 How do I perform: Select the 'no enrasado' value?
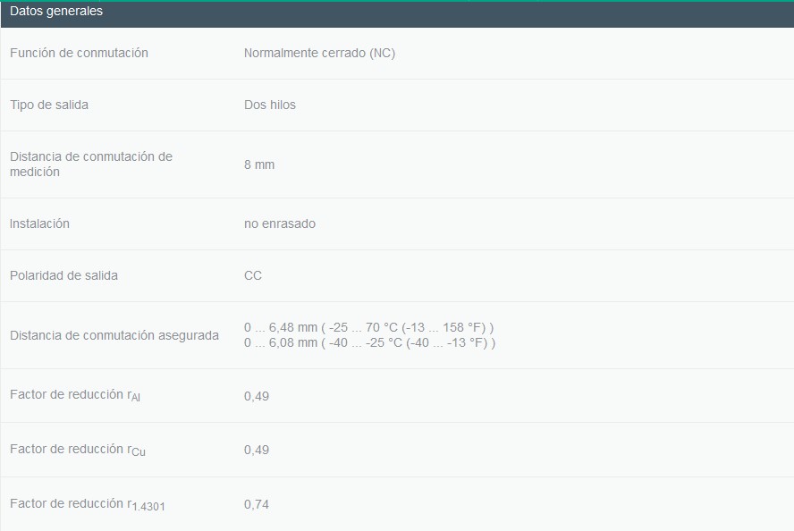[x=280, y=223]
